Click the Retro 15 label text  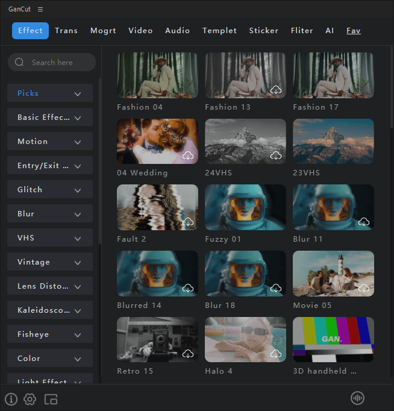click(135, 371)
